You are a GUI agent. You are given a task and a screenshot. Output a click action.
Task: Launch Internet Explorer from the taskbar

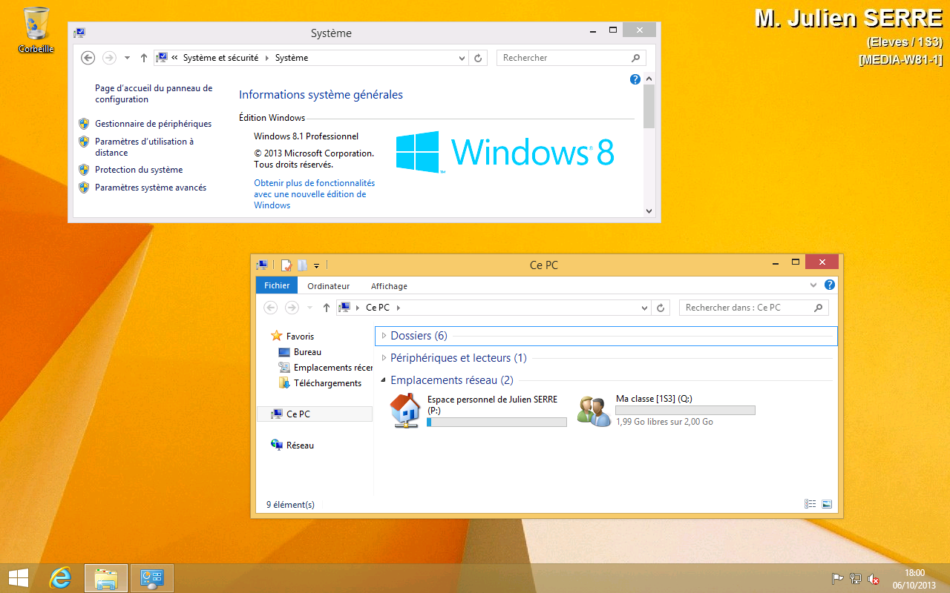[x=60, y=577]
